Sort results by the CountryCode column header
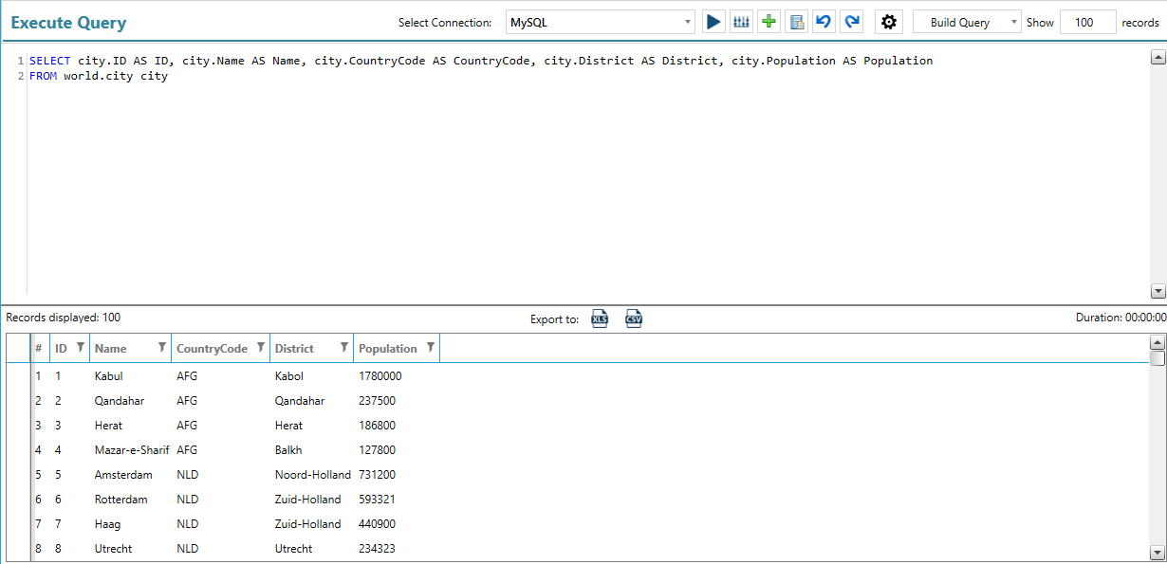1167x564 pixels. click(212, 349)
